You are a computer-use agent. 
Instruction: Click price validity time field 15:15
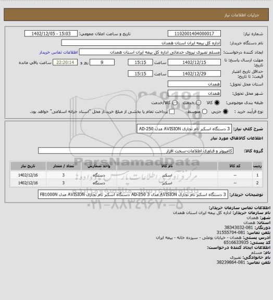click(x=140, y=73)
